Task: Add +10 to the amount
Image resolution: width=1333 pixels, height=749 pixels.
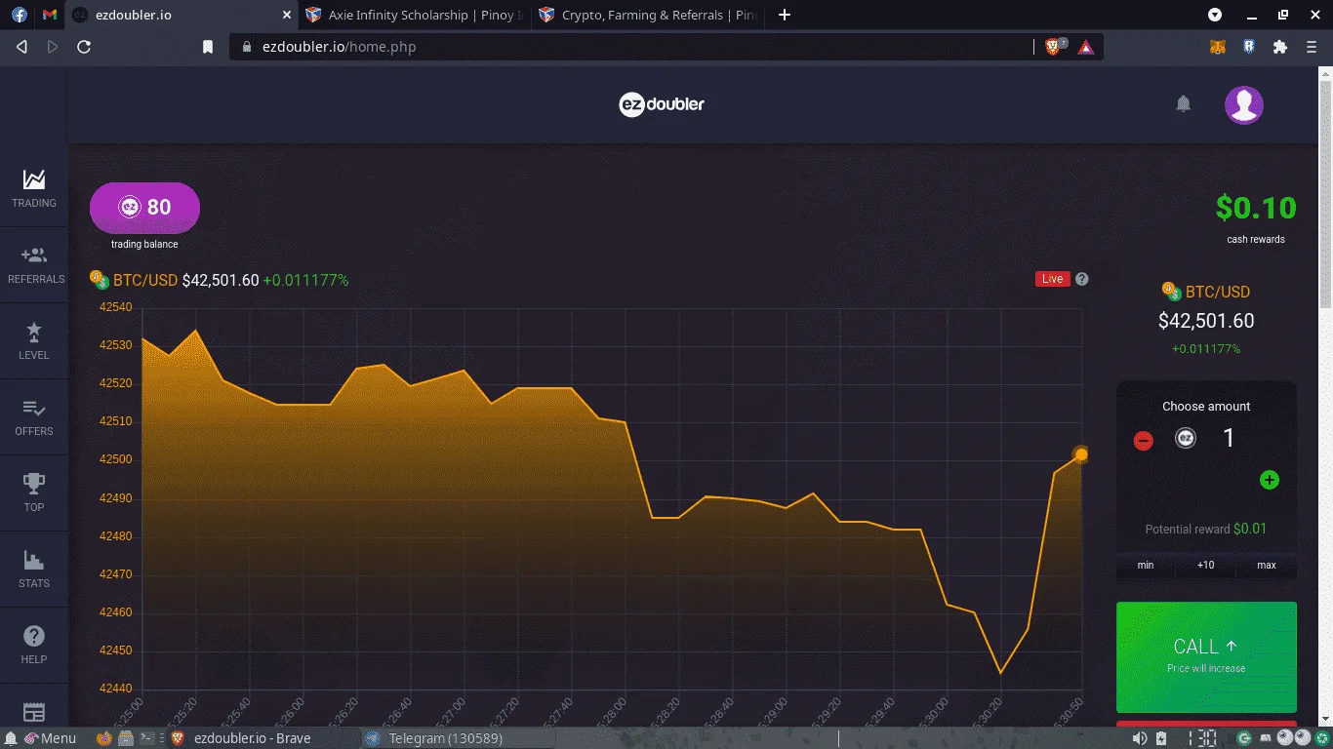Action: click(1206, 565)
